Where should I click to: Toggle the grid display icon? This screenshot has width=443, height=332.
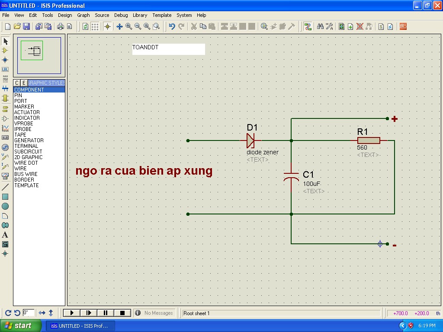tap(95, 27)
